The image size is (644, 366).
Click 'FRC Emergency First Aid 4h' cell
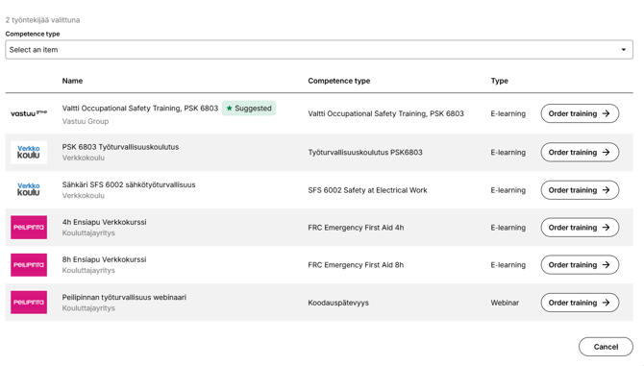pyautogui.click(x=356, y=228)
